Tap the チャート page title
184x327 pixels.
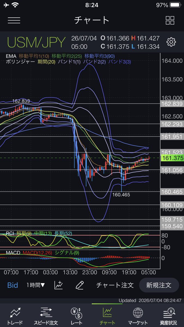pyautogui.click(x=92, y=20)
